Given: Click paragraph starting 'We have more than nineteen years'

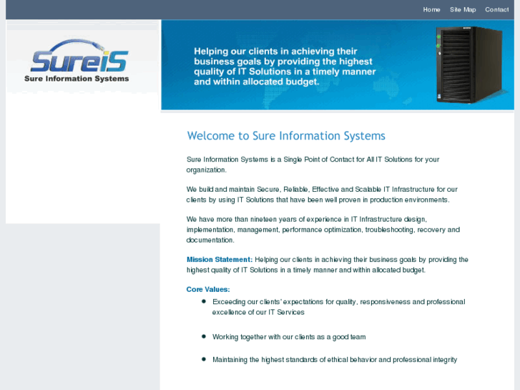Looking at the screenshot, I should pyautogui.click(x=323, y=230).
